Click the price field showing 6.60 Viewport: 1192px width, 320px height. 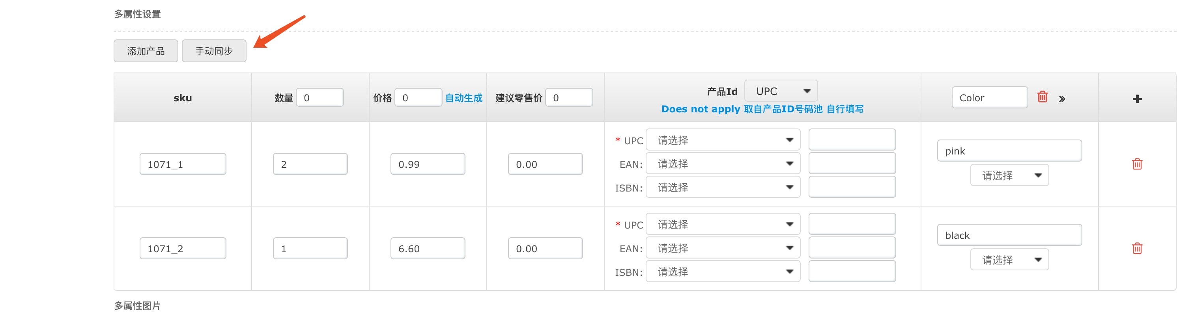coord(428,248)
